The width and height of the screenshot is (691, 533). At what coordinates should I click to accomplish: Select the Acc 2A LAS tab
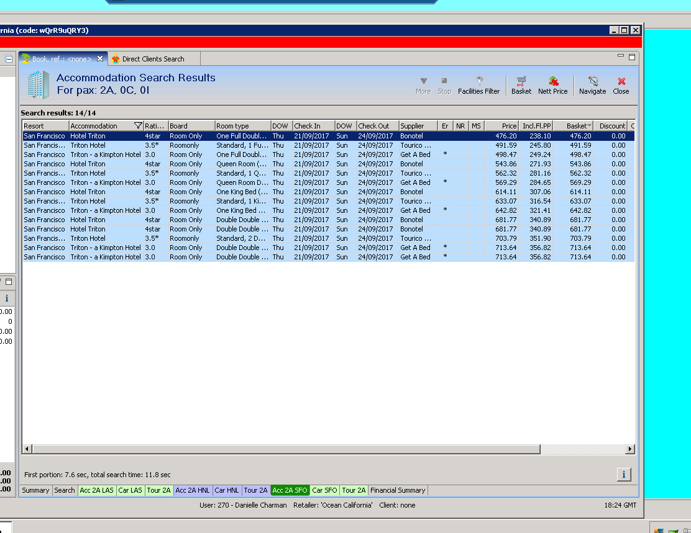click(x=96, y=490)
